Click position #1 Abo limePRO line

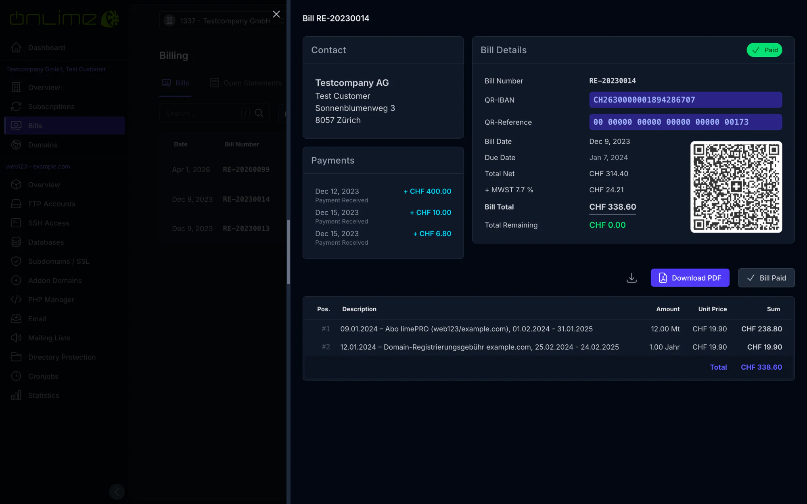pos(549,329)
